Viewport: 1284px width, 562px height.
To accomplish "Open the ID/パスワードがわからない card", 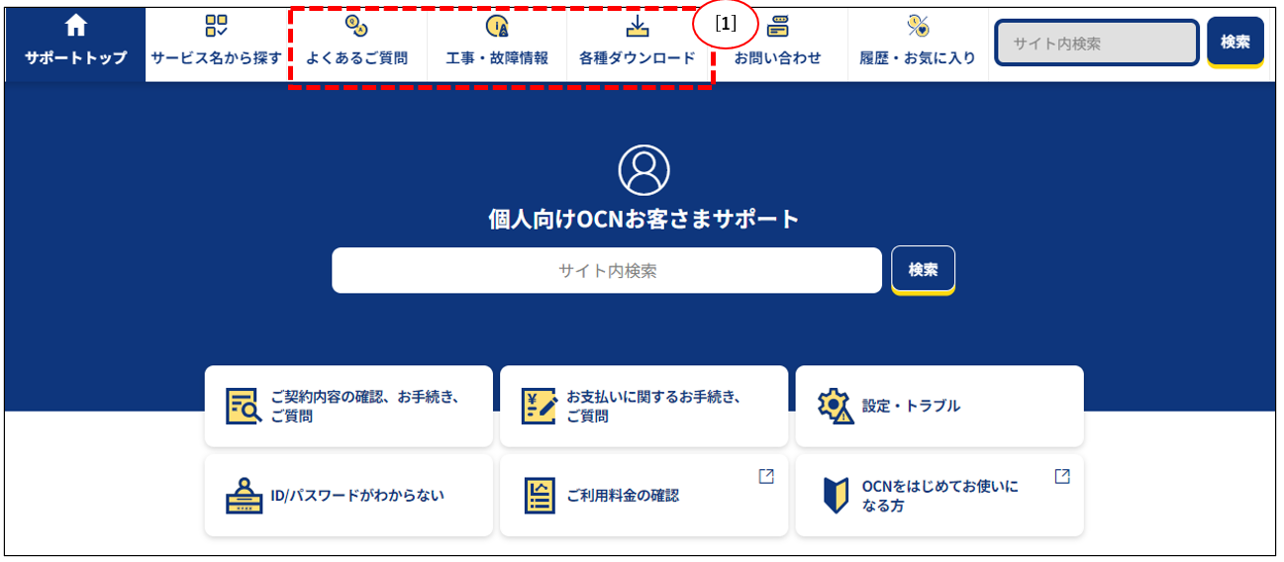I will [348, 495].
